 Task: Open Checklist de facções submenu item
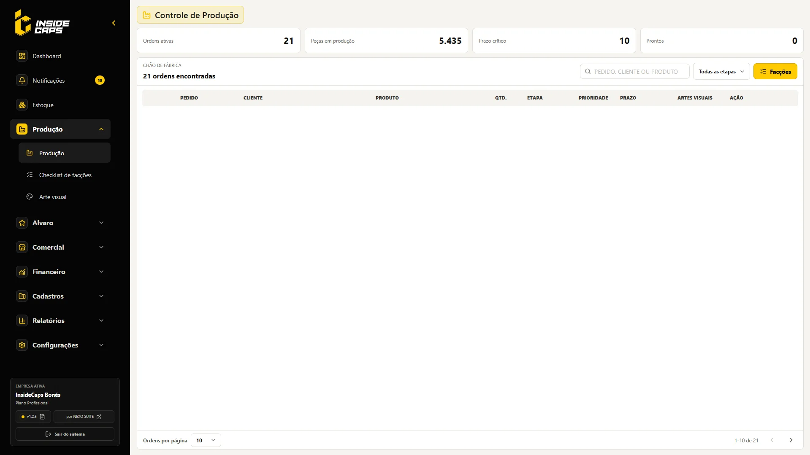click(65, 175)
